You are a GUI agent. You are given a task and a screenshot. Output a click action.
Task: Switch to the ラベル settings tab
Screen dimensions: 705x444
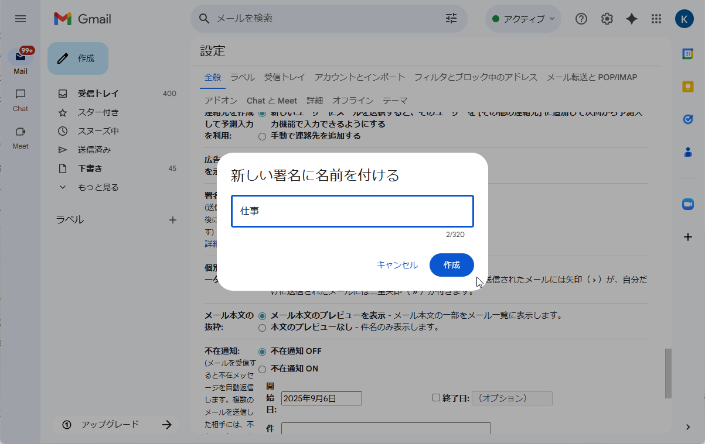(242, 77)
